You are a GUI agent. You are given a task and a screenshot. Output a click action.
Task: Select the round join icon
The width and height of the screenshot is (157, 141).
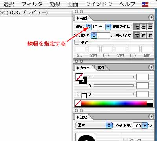coord(143,35)
